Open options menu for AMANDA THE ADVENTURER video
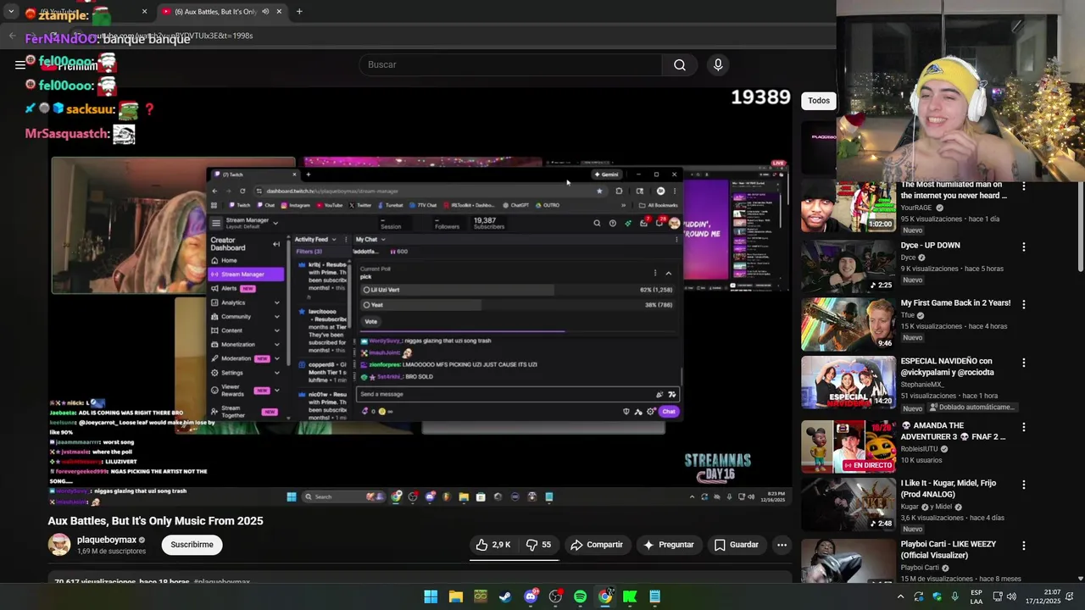This screenshot has width=1085, height=610. pos(1023,427)
